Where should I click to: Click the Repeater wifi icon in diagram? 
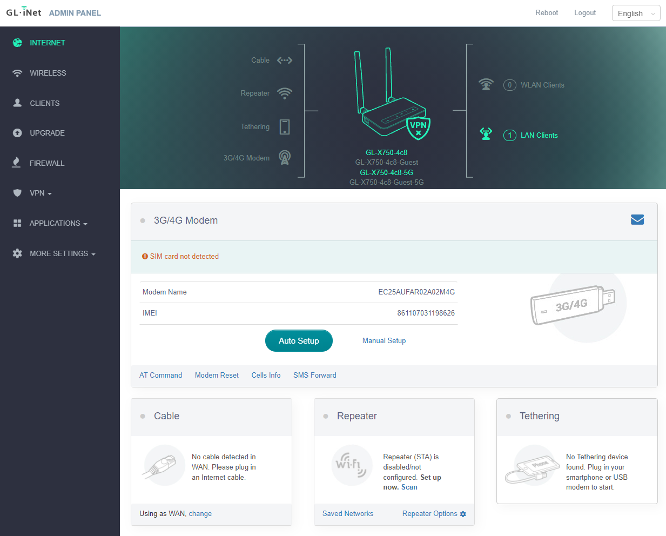[285, 93]
